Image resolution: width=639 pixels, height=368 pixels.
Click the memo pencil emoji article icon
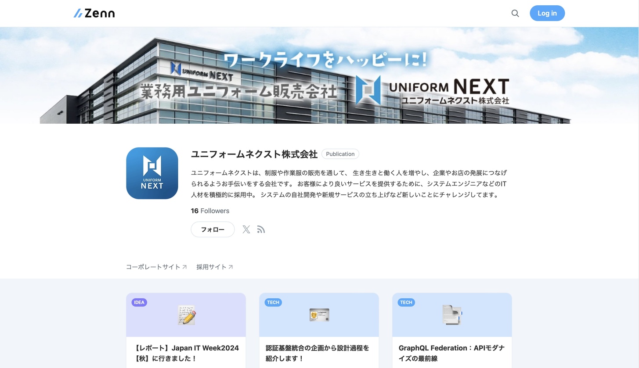pos(186,315)
